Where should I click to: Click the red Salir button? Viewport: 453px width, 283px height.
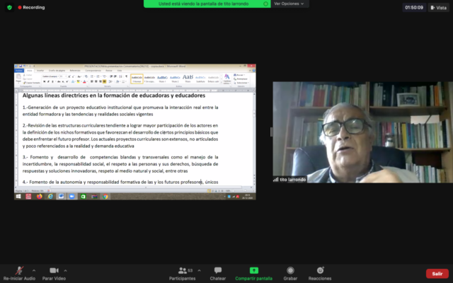click(437, 274)
